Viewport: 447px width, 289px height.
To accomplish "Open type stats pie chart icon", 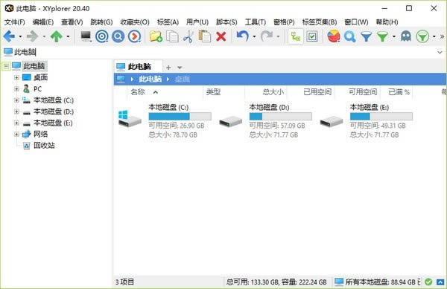I will click(334, 36).
